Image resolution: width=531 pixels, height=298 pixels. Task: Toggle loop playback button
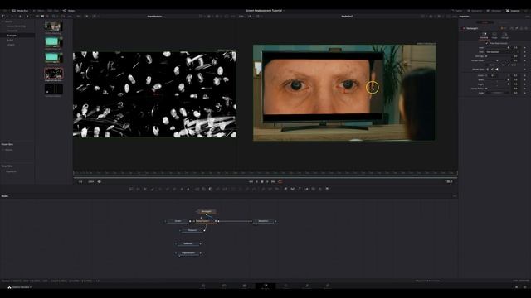coord(280,181)
